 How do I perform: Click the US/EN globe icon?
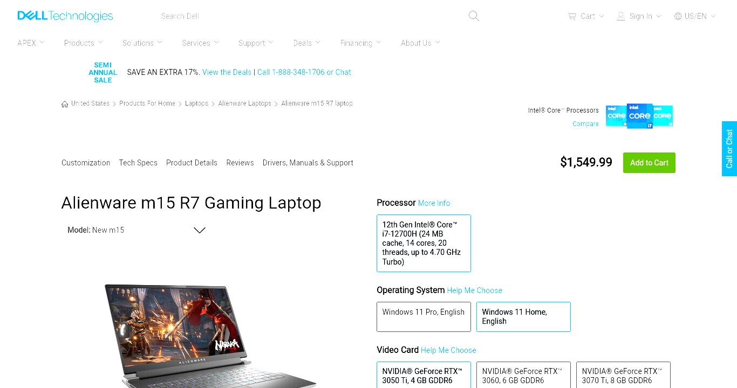(678, 16)
